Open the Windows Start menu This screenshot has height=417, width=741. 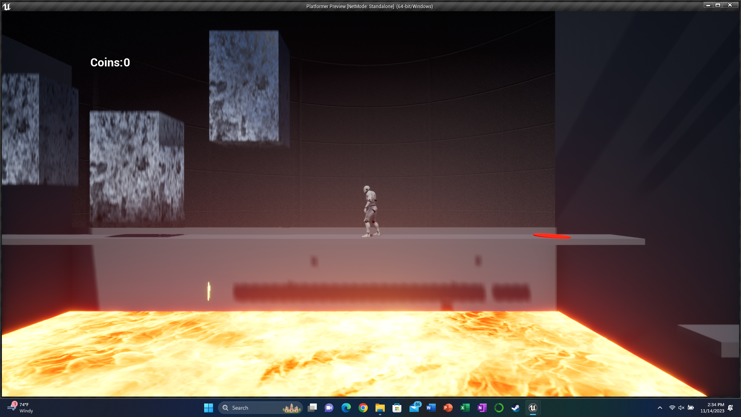tap(208, 408)
